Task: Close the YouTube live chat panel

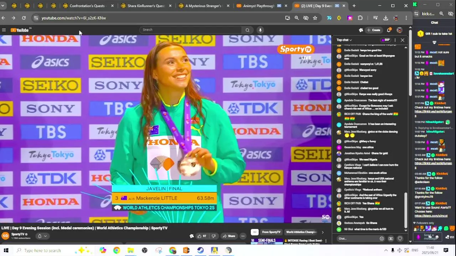Action: coord(403,40)
